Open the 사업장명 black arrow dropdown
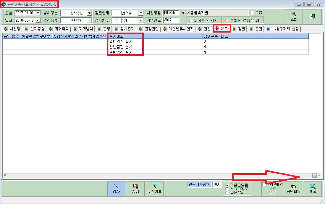This screenshot has height=204, width=325. pyautogui.click(x=183, y=13)
